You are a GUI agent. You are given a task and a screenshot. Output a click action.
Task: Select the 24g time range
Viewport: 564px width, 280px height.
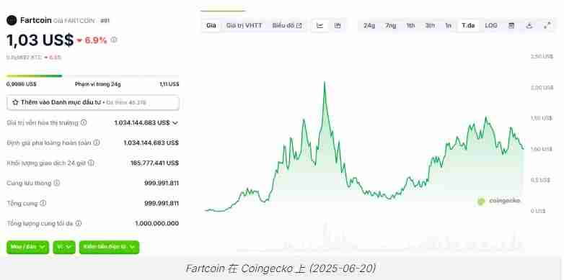pos(369,25)
